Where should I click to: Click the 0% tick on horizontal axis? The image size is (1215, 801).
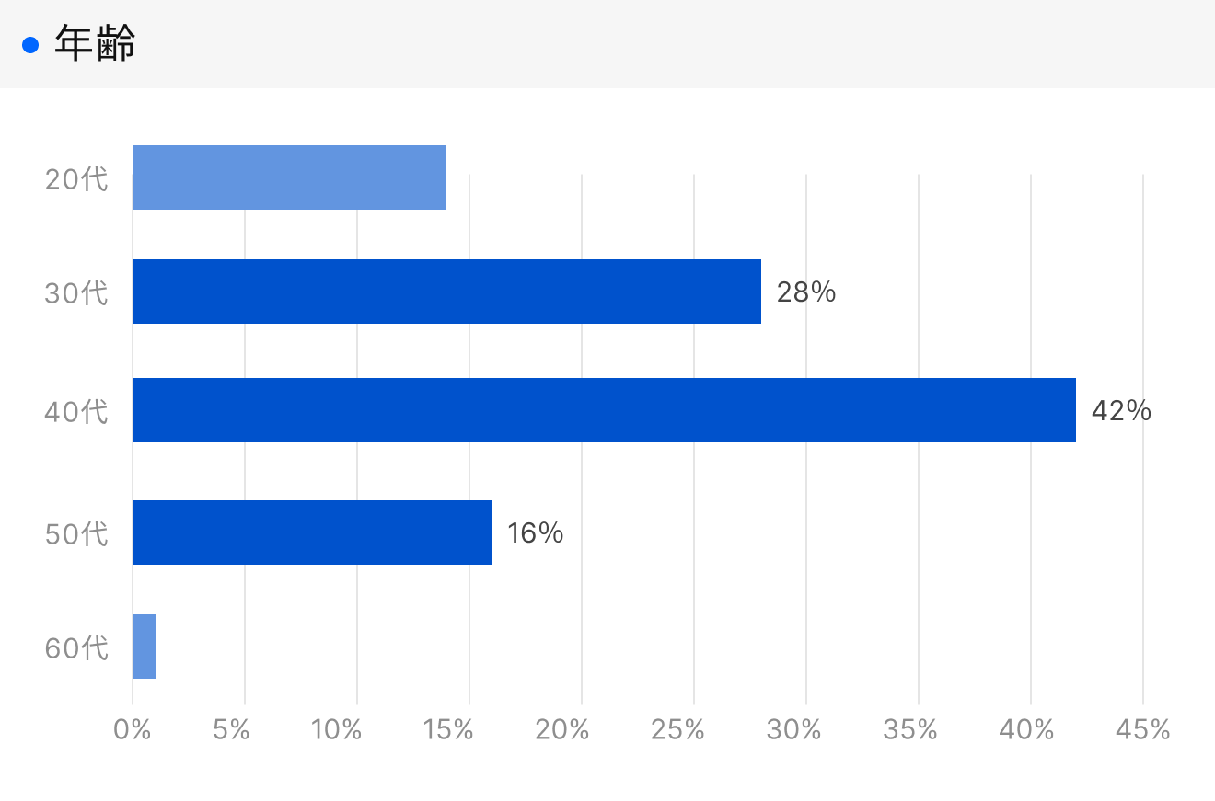tap(133, 730)
